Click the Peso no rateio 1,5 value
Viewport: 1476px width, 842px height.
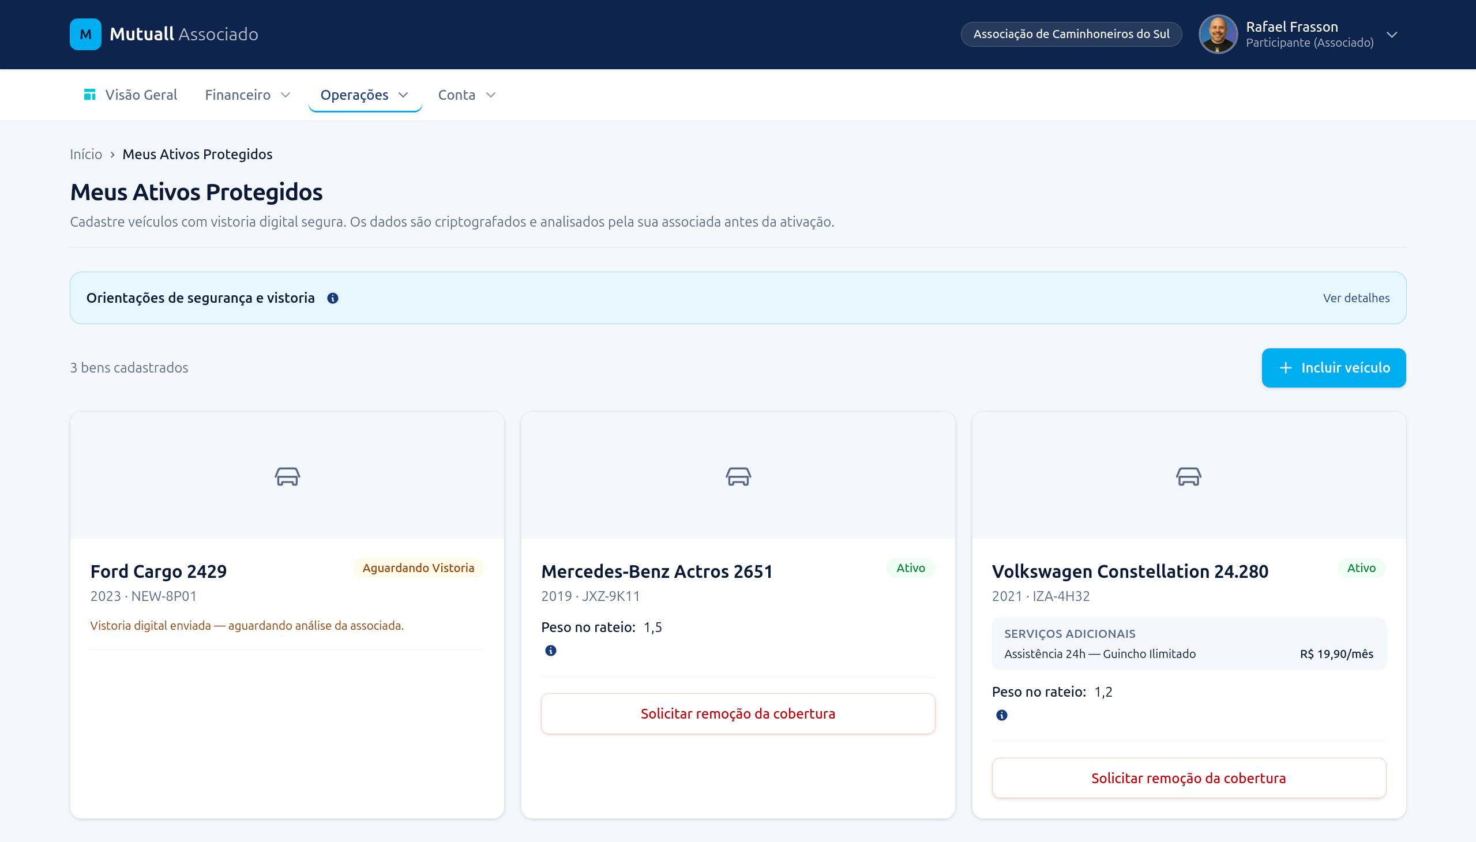652,627
